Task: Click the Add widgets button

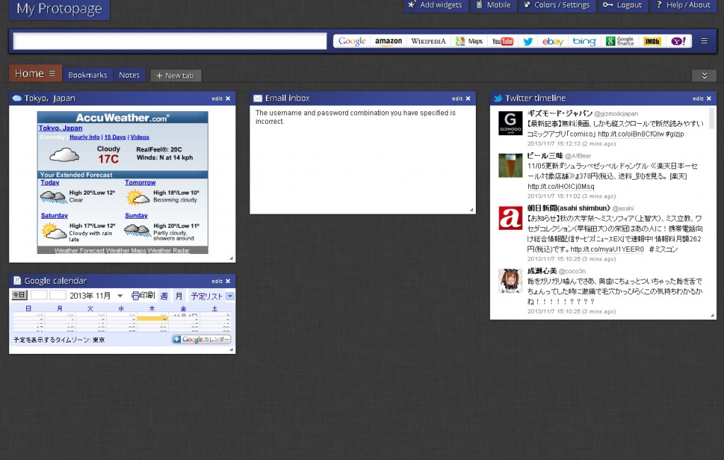Action: click(x=435, y=5)
